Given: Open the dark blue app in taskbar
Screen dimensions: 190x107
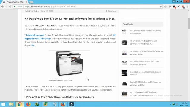Looking at the screenshot, I should (72, 104).
